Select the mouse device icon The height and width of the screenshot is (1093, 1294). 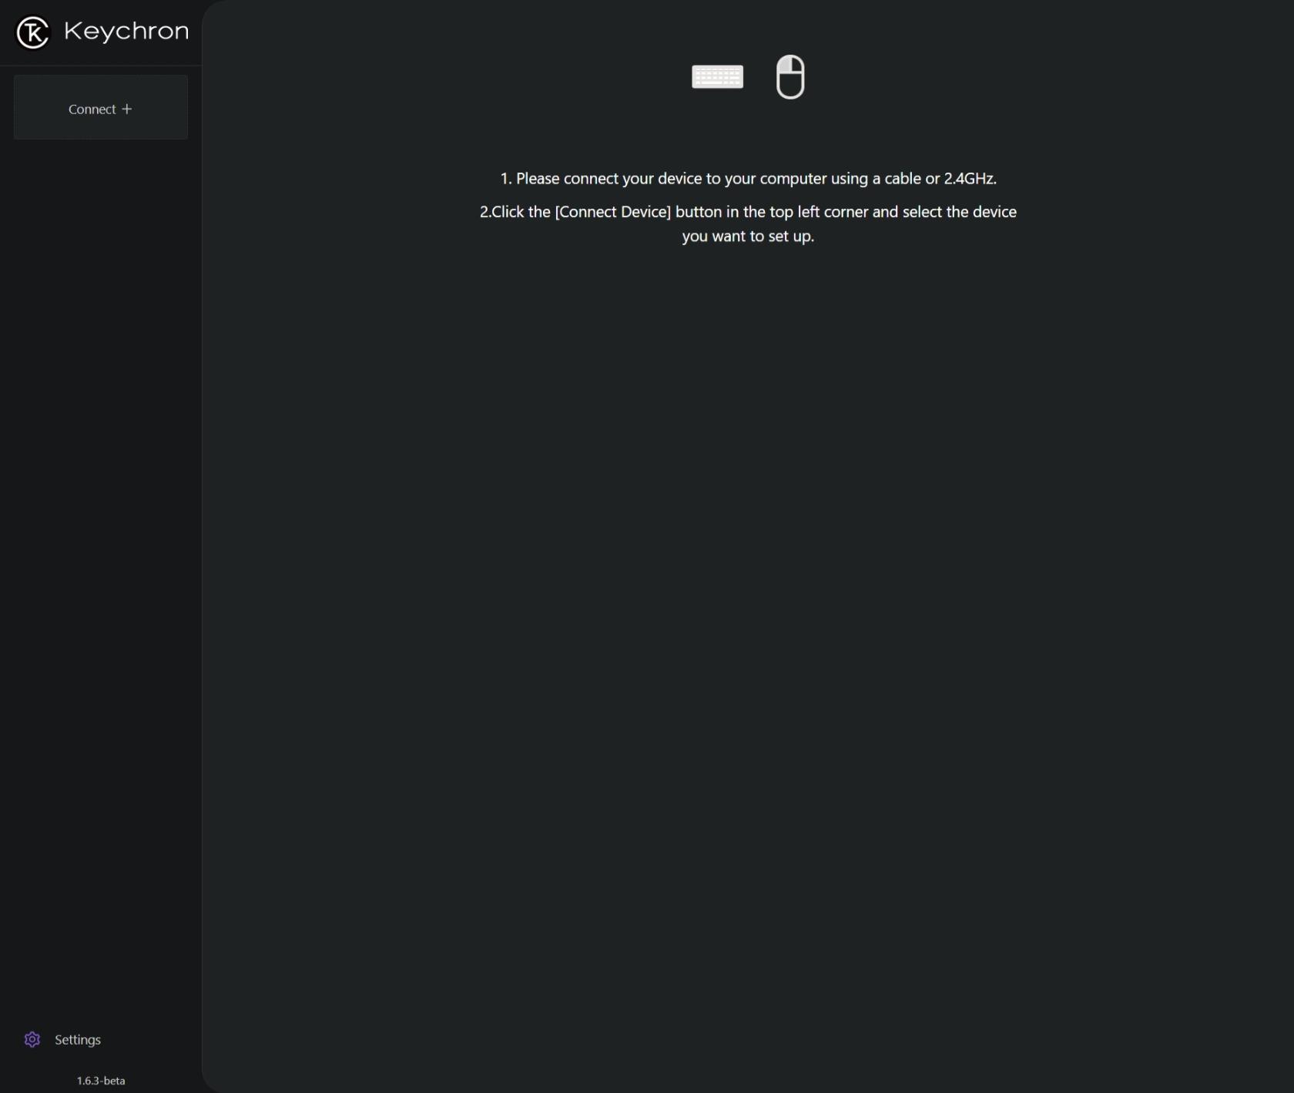tap(790, 77)
